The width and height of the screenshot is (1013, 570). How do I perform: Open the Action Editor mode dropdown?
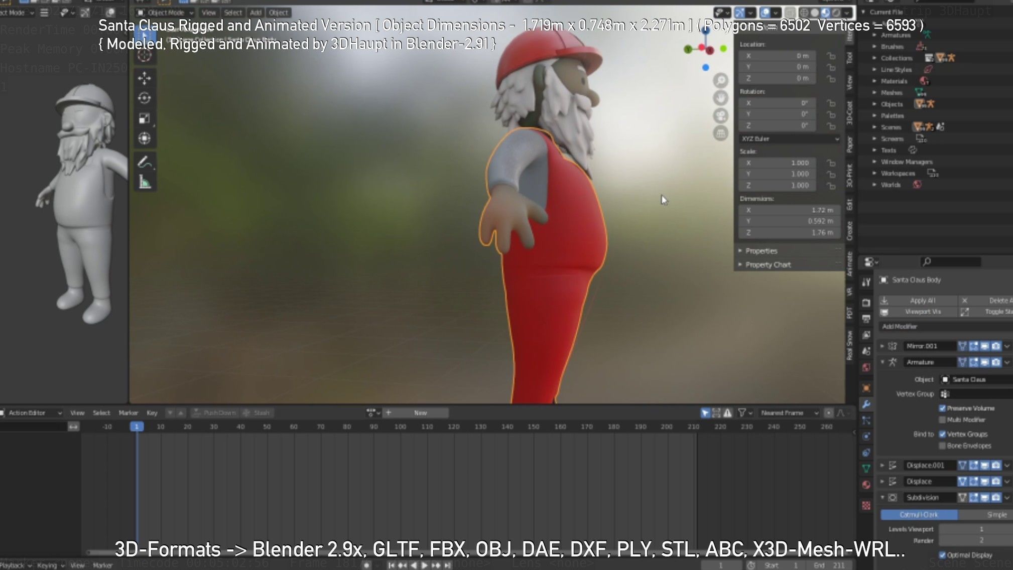click(x=32, y=413)
